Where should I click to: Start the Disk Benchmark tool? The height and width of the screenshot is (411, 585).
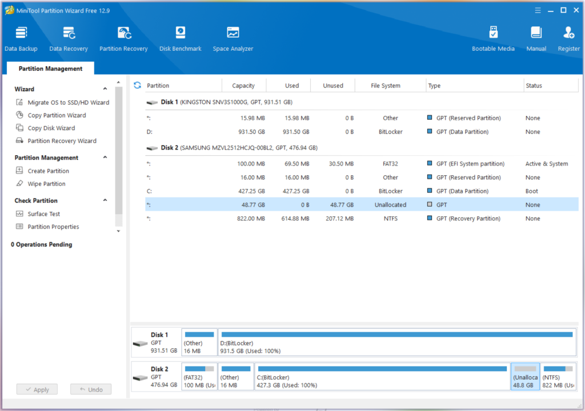[180, 38]
